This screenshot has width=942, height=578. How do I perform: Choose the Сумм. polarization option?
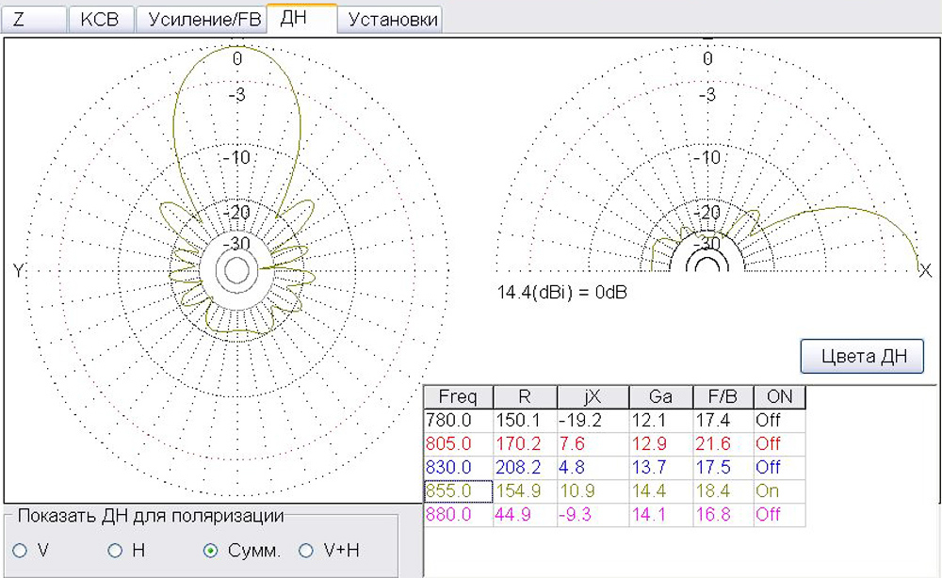pos(211,551)
